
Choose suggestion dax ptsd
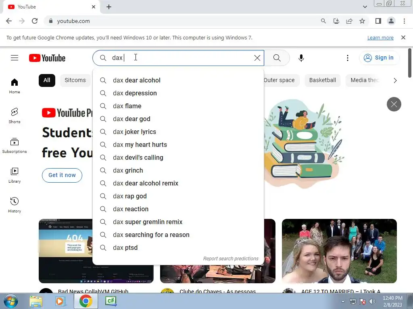click(178, 247)
